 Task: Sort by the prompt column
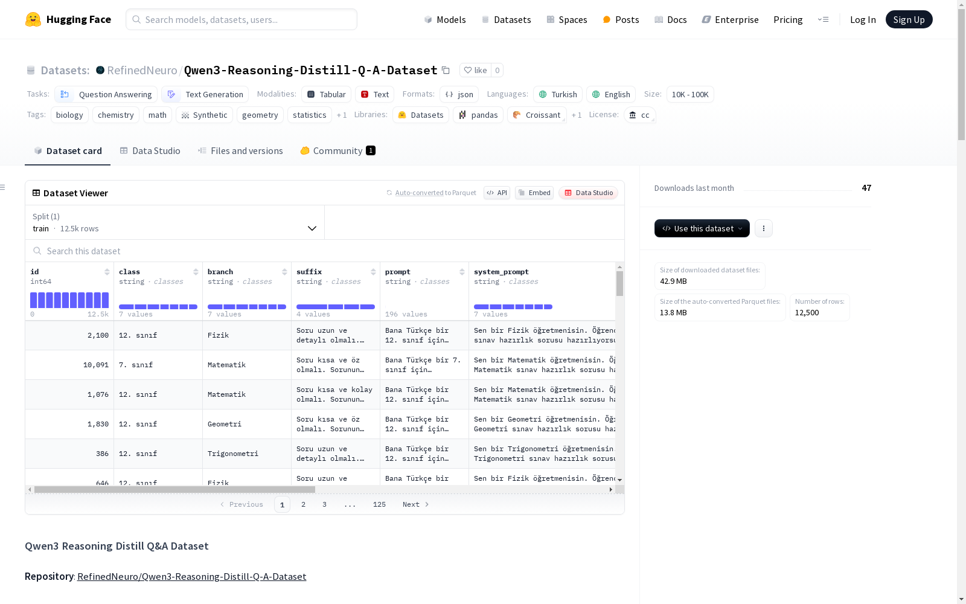pyautogui.click(x=462, y=272)
